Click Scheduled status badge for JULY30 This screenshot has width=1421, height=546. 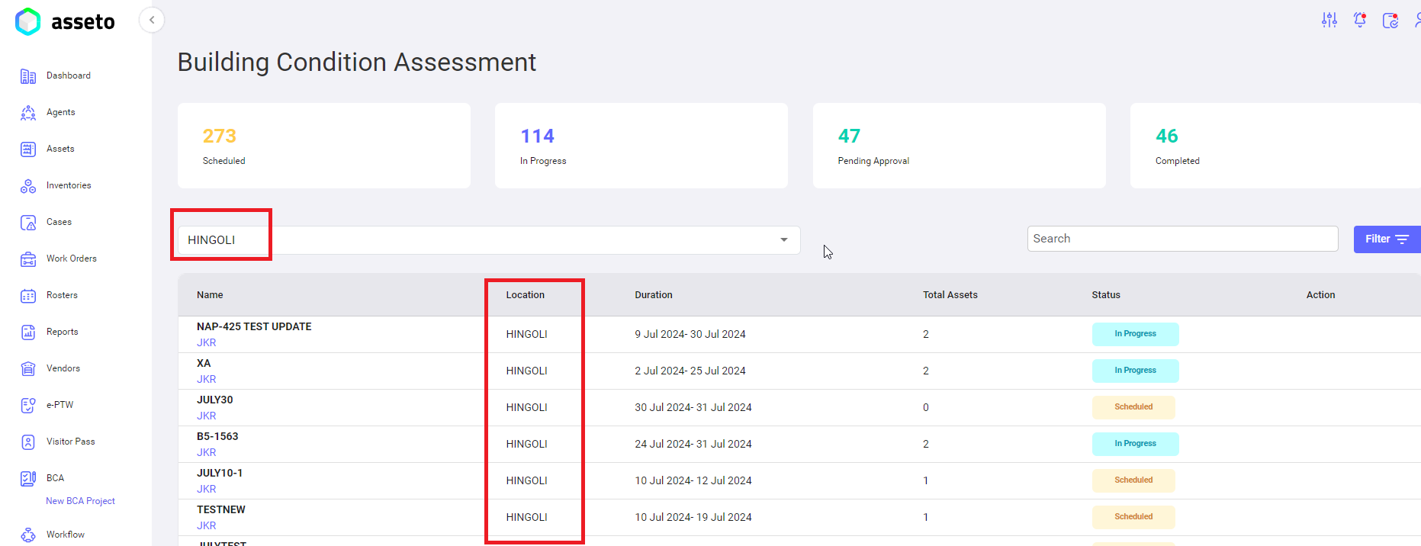(1133, 407)
